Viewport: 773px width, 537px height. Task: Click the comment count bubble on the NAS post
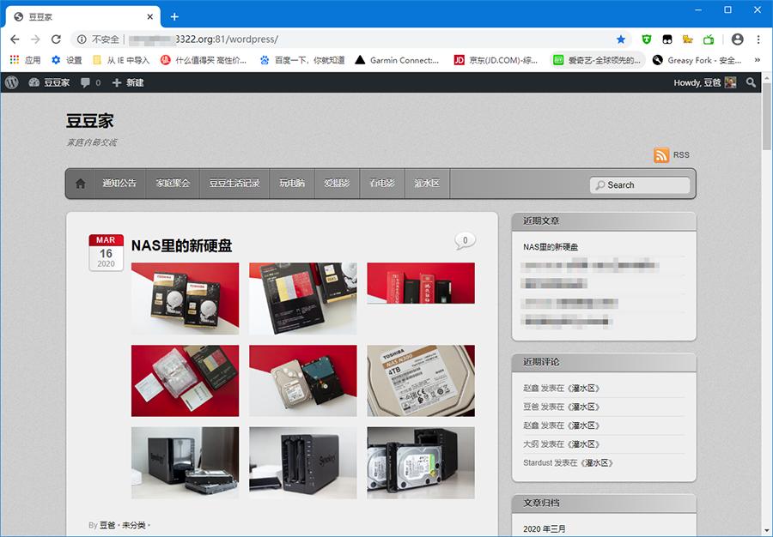tap(464, 240)
